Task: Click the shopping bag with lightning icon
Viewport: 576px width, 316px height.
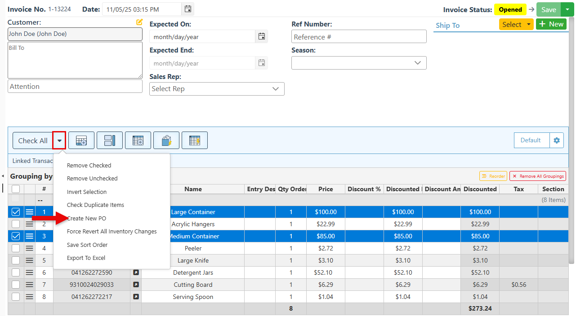Action: (166, 140)
